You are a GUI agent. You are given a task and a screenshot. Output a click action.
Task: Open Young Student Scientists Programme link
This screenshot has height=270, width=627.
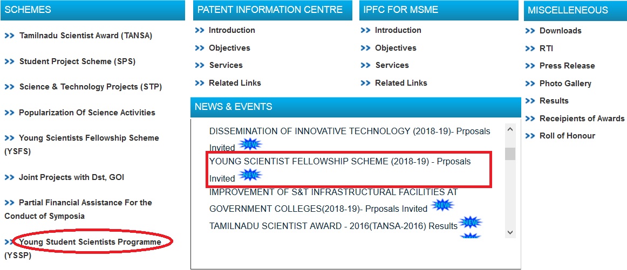click(x=90, y=242)
